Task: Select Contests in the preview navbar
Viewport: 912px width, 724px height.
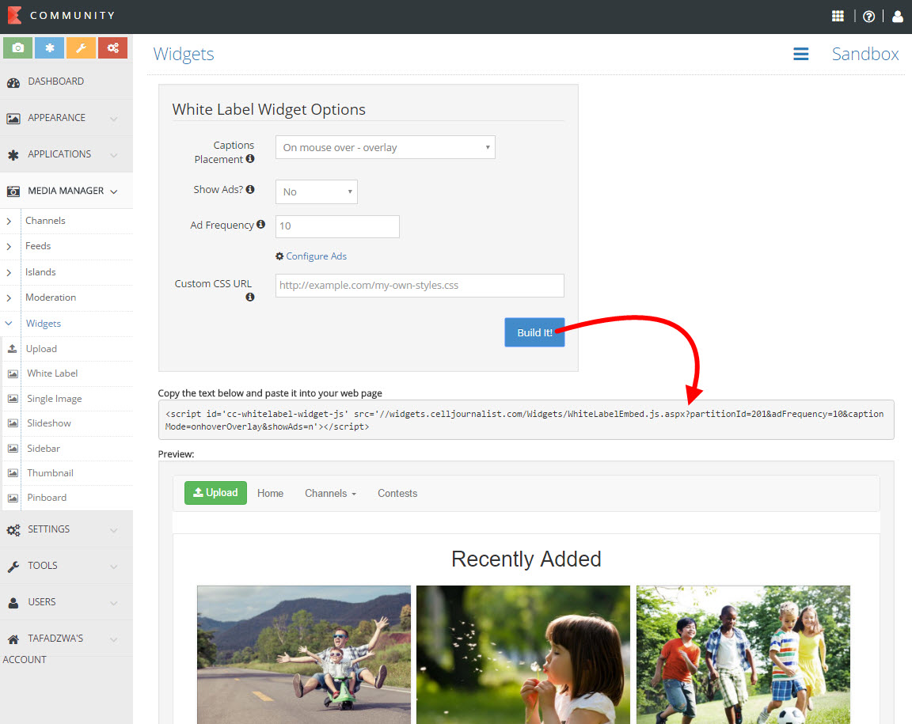Action: 397,493
